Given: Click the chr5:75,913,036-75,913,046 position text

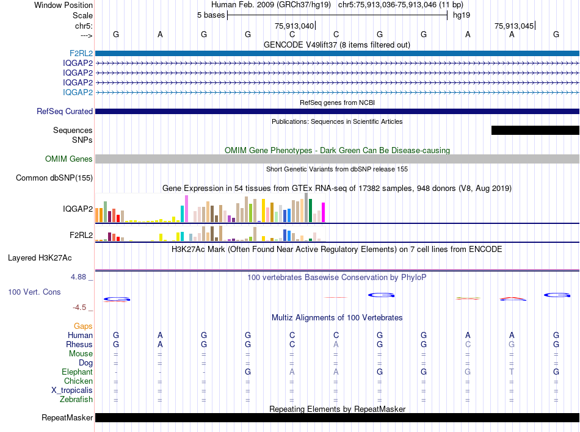Looking at the screenshot, I should click(x=401, y=5).
